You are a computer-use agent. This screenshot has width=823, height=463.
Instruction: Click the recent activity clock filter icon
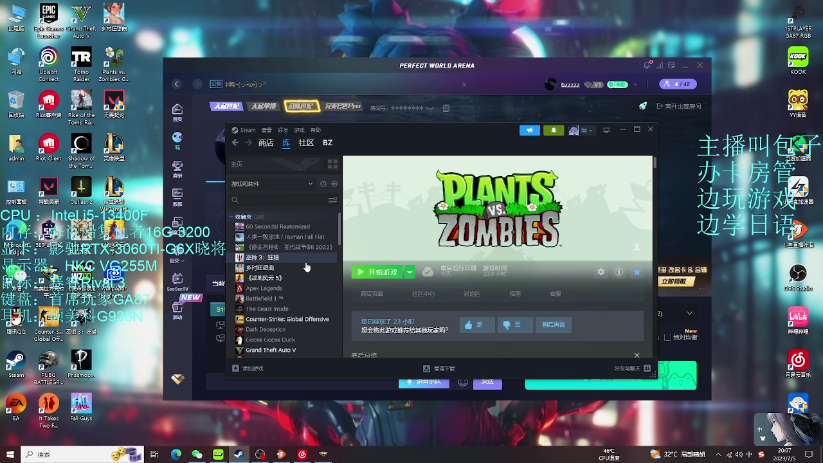(323, 184)
